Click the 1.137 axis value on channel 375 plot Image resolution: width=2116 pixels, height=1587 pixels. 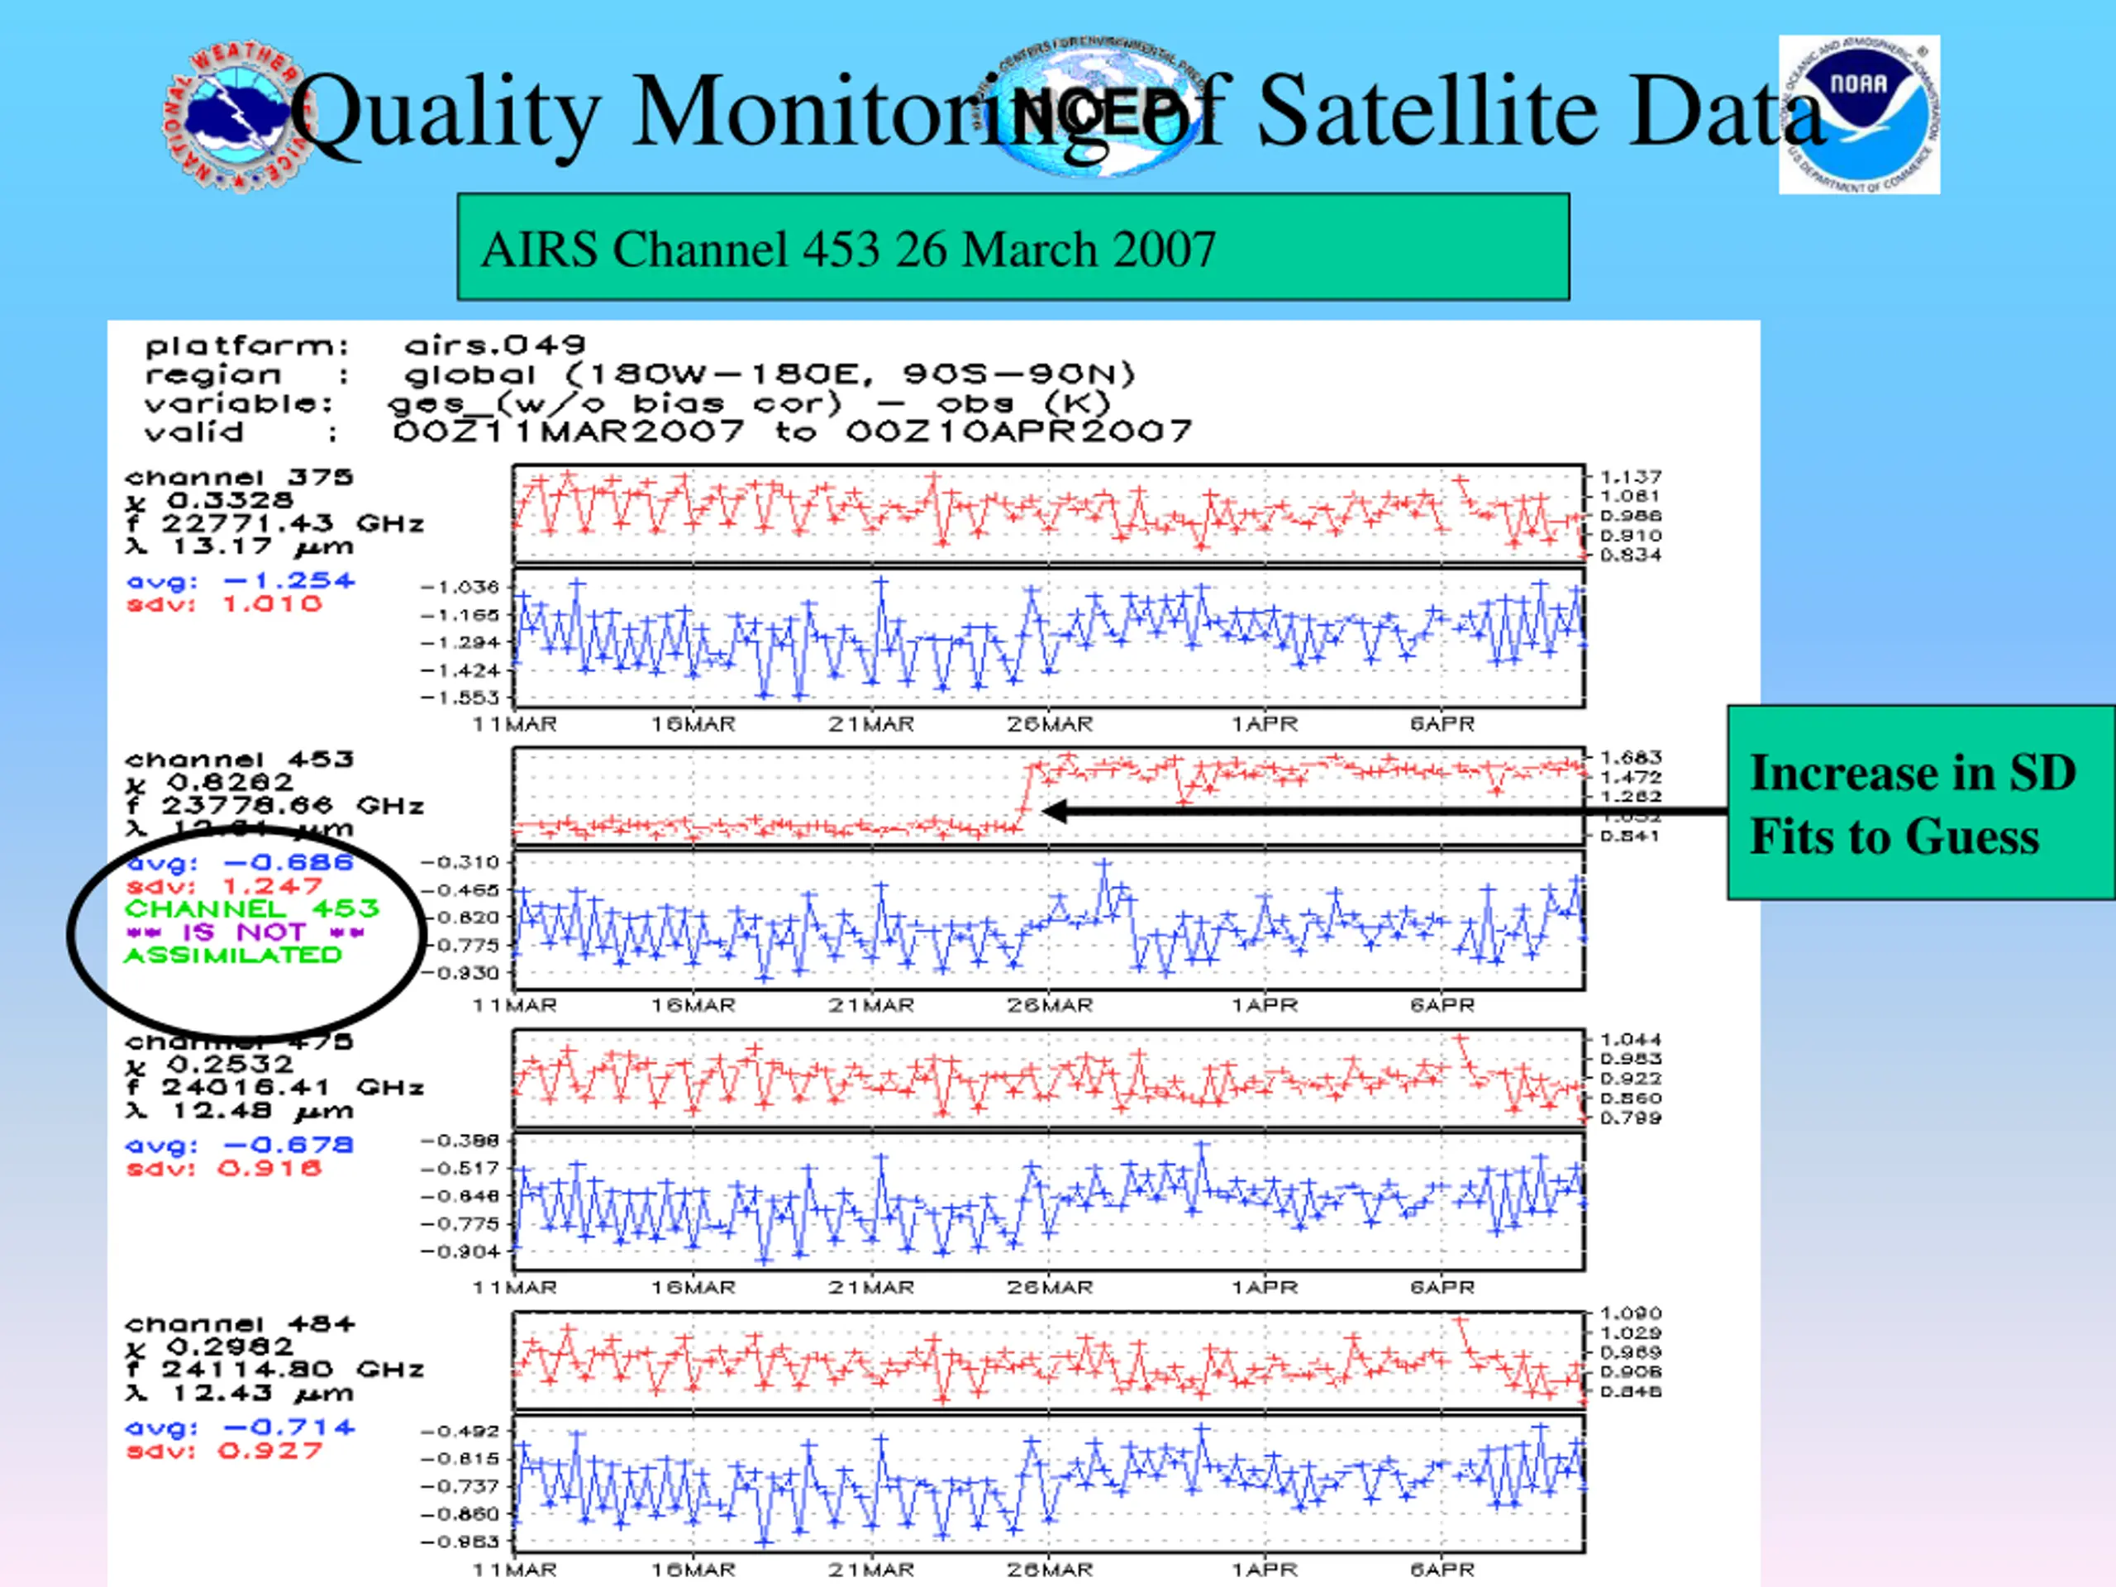pos(1631,476)
